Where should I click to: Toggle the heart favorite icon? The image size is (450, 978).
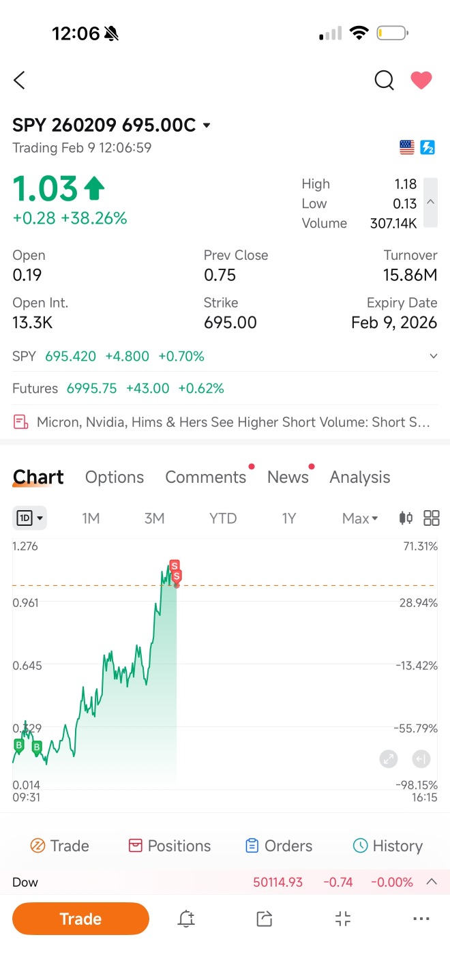point(421,80)
